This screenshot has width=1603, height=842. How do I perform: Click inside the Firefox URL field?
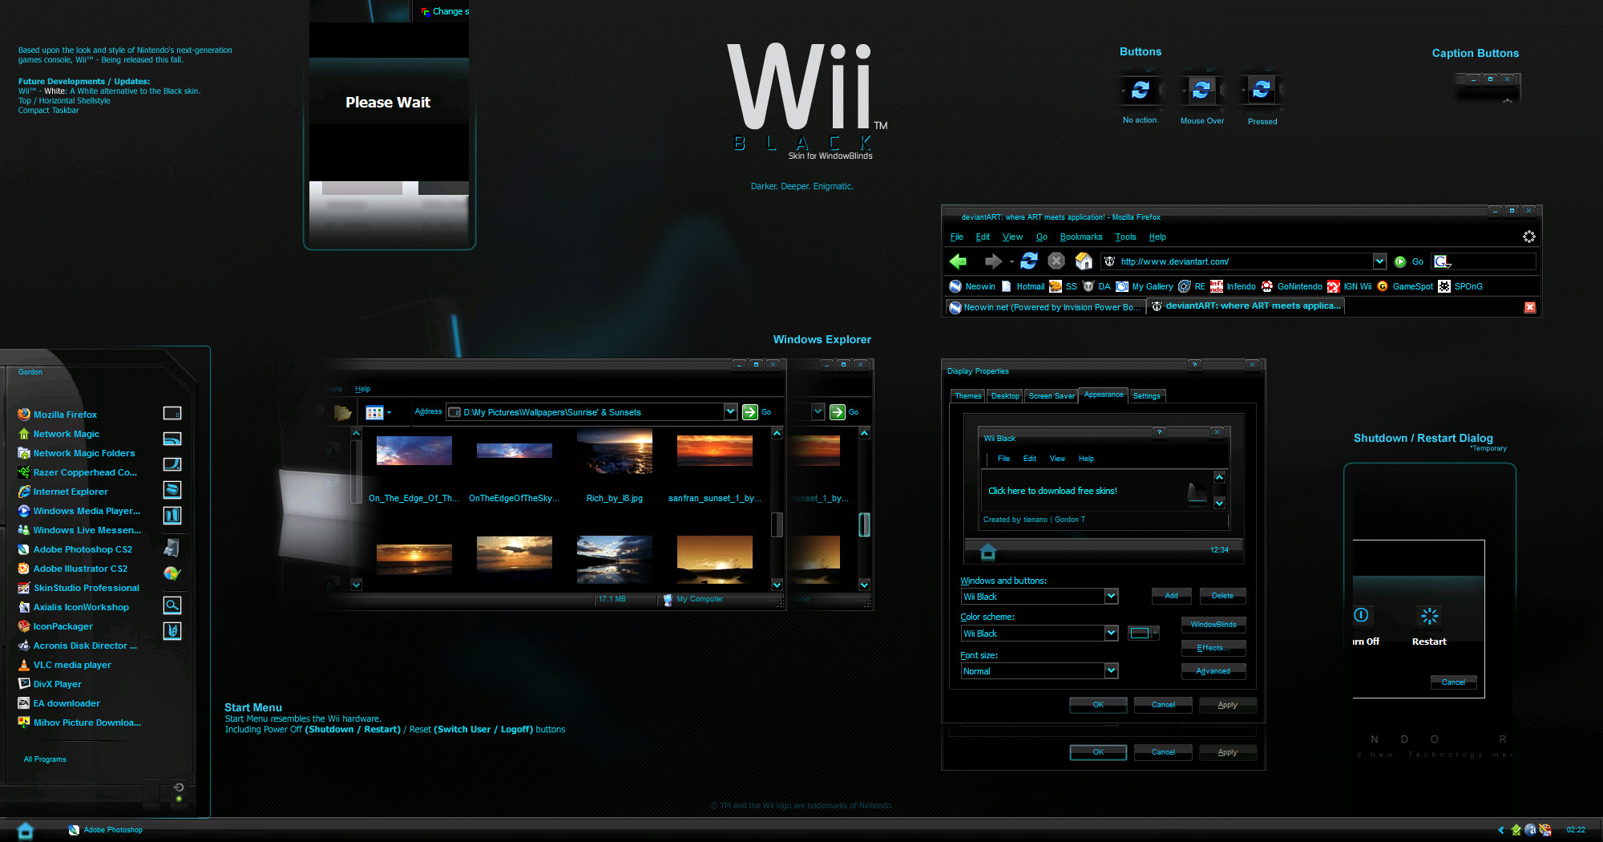point(1244,261)
